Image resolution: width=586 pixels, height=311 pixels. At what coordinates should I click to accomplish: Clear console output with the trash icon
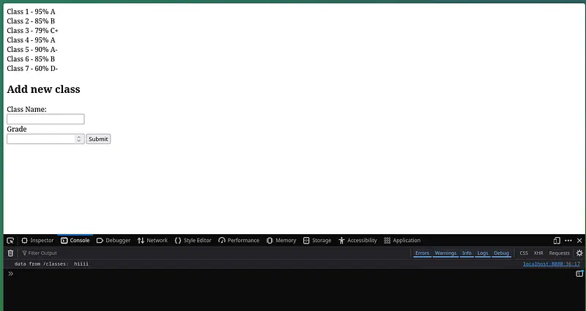point(10,253)
